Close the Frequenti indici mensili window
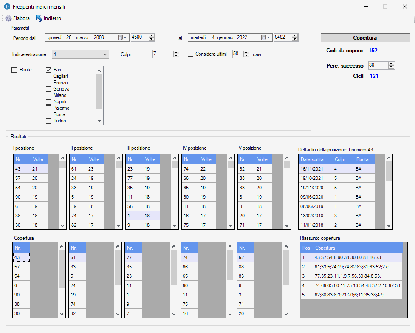Viewport: 415px width, 333px height. (x=405, y=7)
